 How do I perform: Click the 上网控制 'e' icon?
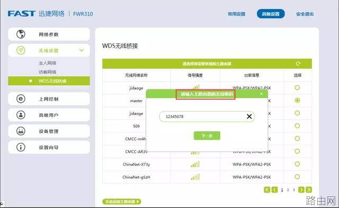(x=21, y=99)
